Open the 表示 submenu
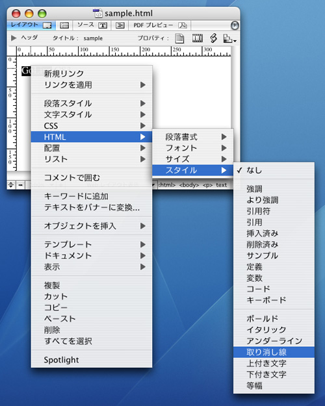Image resolution: width=325 pixels, height=406 pixels. 92,267
